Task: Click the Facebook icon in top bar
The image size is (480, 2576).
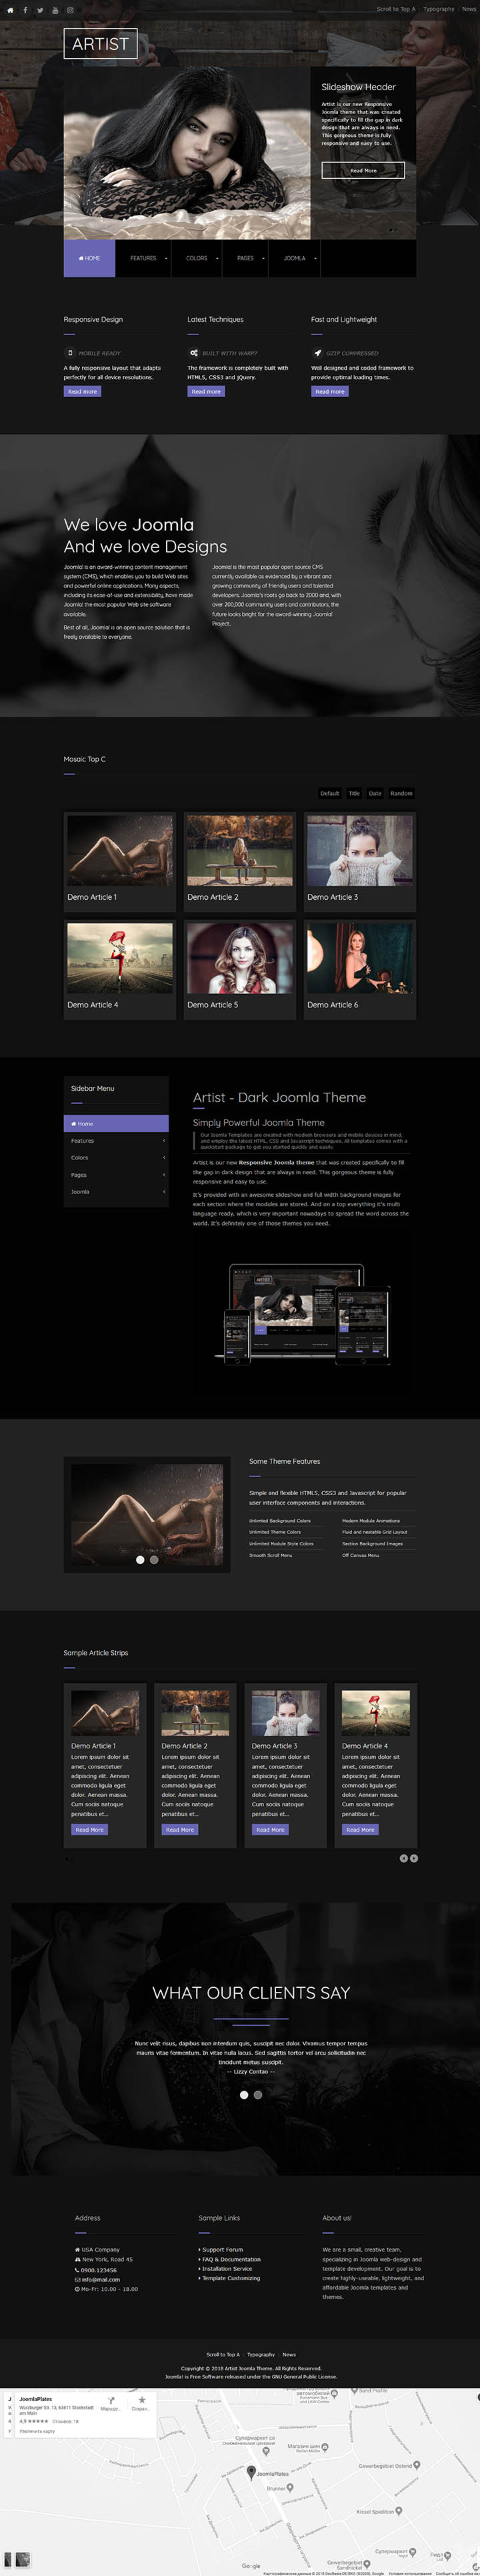Action: pos(25,10)
